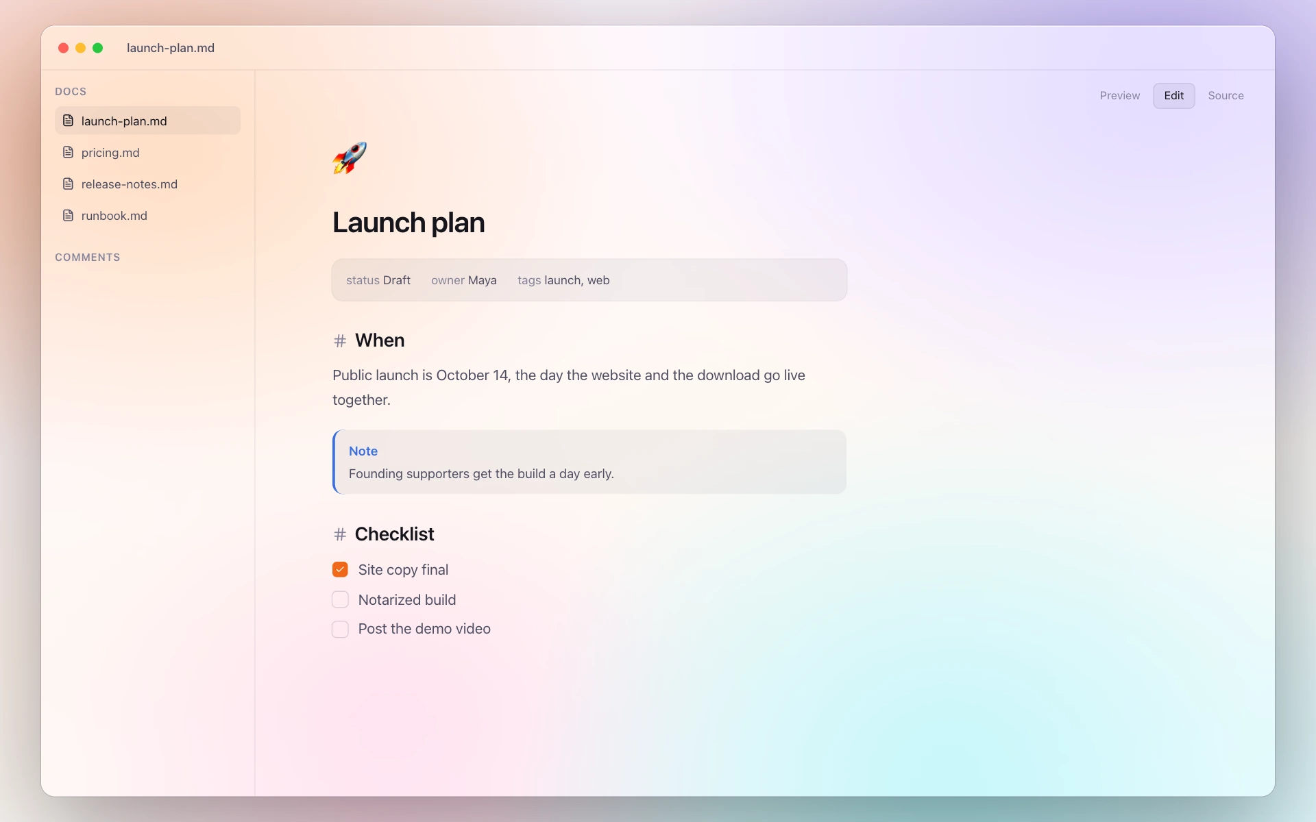Click the Notarized build label
This screenshot has height=822, width=1316.
407,600
